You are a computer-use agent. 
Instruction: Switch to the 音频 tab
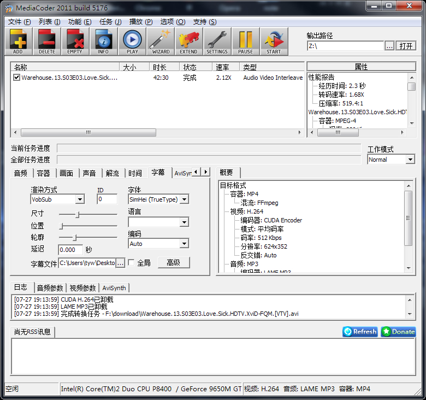coord(21,173)
